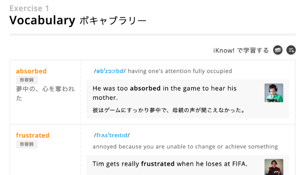The image size is (305, 175).
Task: Click the 'Vocabulary ボキャブラリー' heading
Action: point(78,21)
